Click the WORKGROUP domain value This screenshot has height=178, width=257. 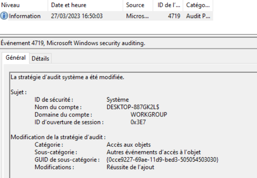coord(149,114)
